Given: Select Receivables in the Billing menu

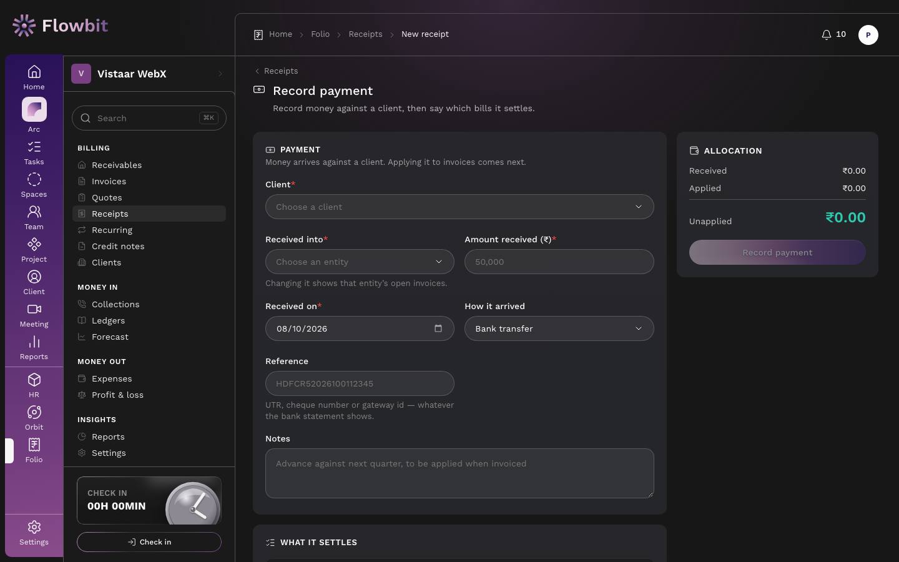Looking at the screenshot, I should 149,165.
